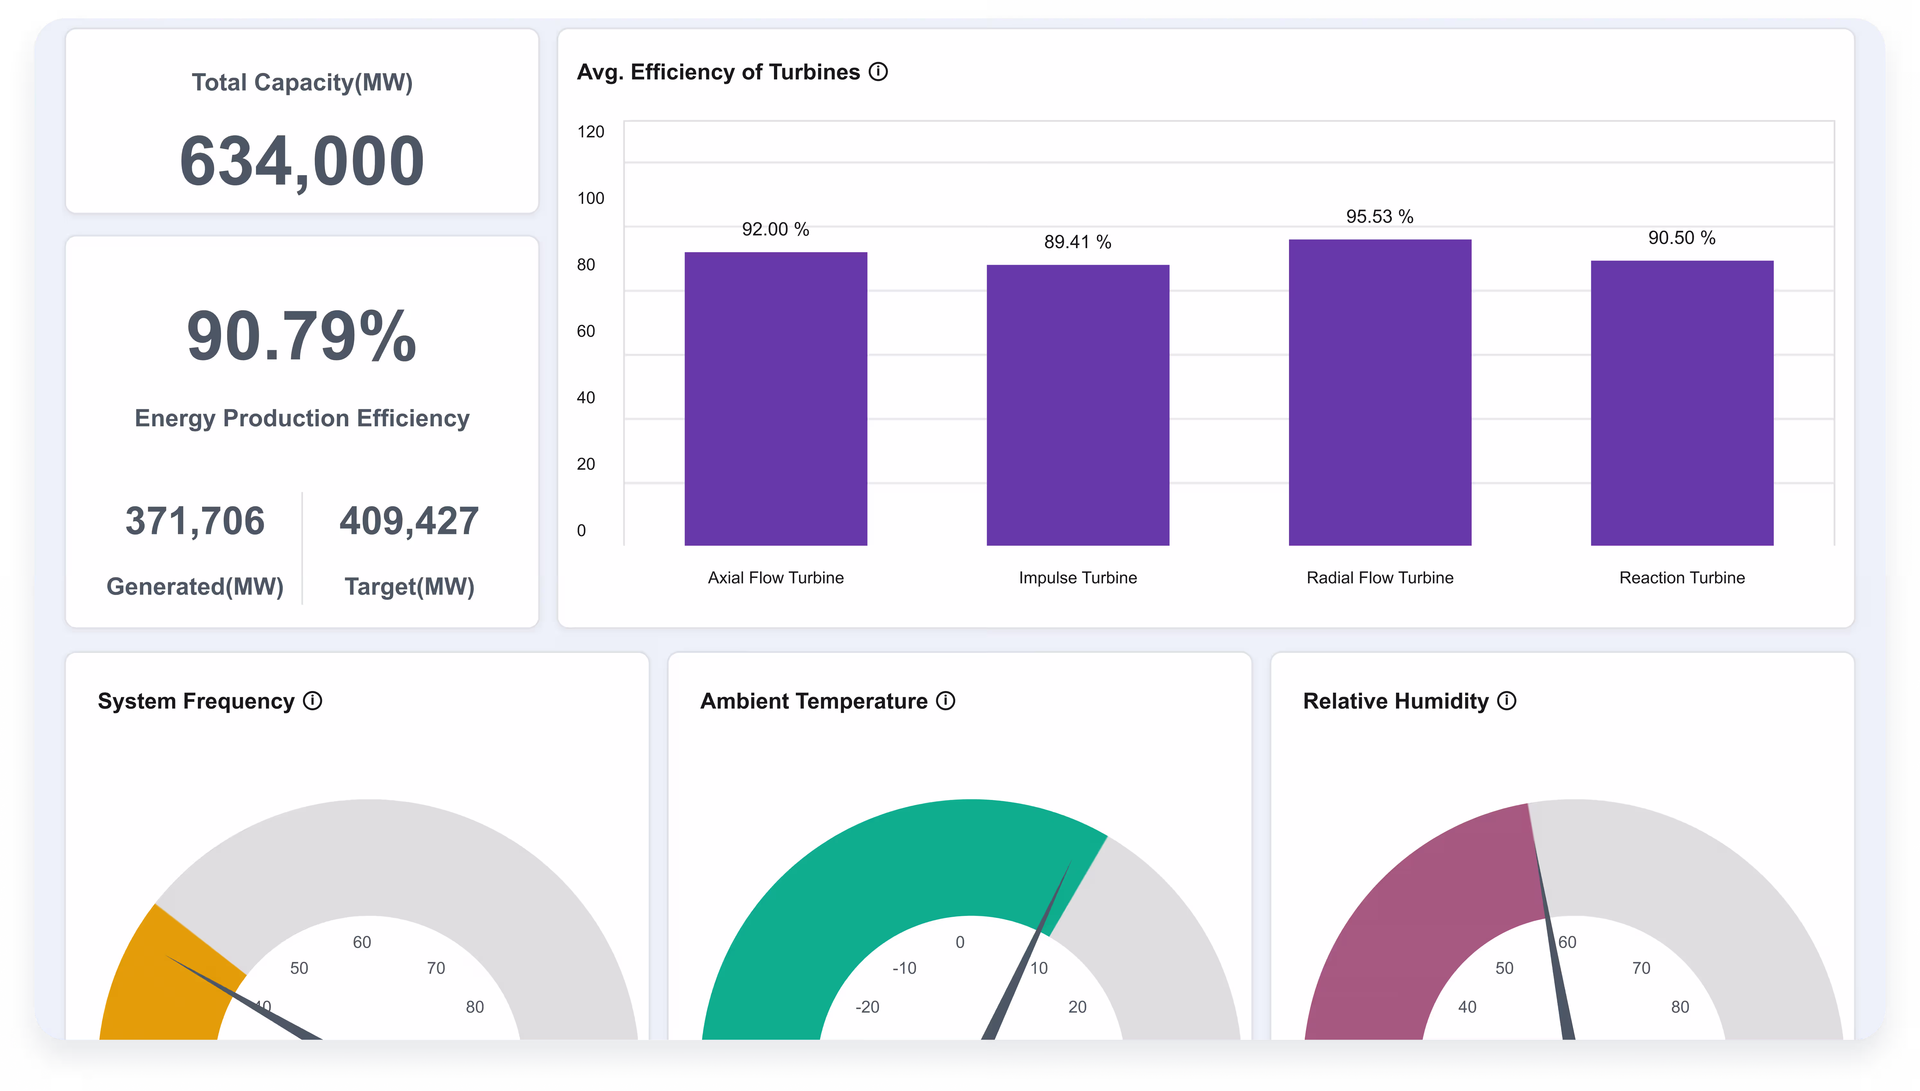
Task: Select the Impulse Turbine bar
Action: click(x=1077, y=405)
